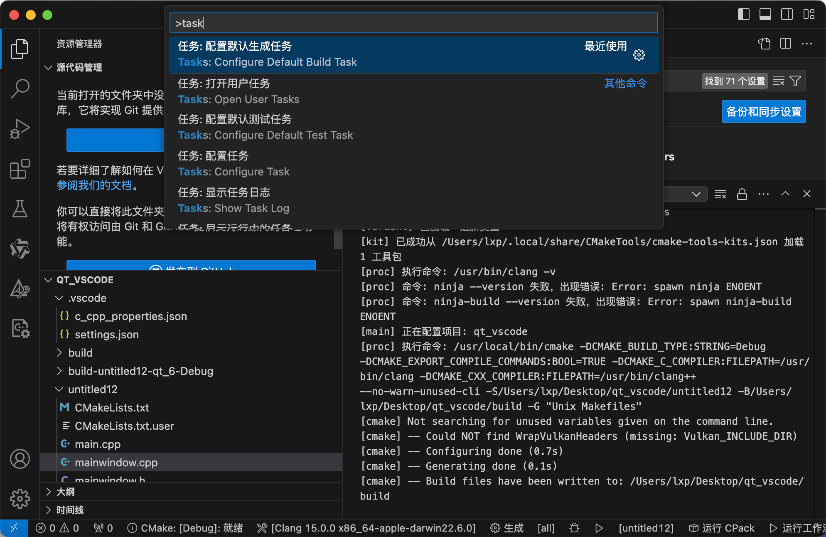This screenshot has height=537, width=826.
Task: Toggle the primary sidebar visibility control
Action: tap(743, 14)
